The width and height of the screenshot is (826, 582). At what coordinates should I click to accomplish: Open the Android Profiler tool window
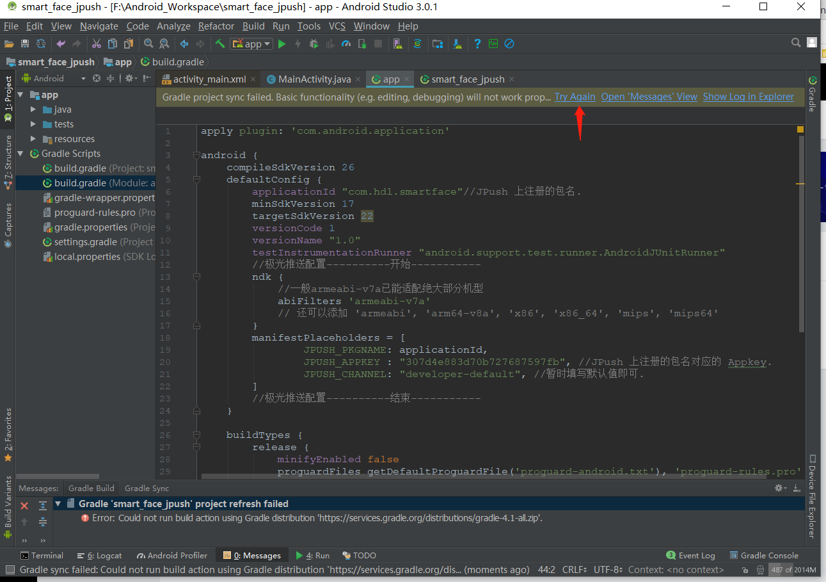171,555
